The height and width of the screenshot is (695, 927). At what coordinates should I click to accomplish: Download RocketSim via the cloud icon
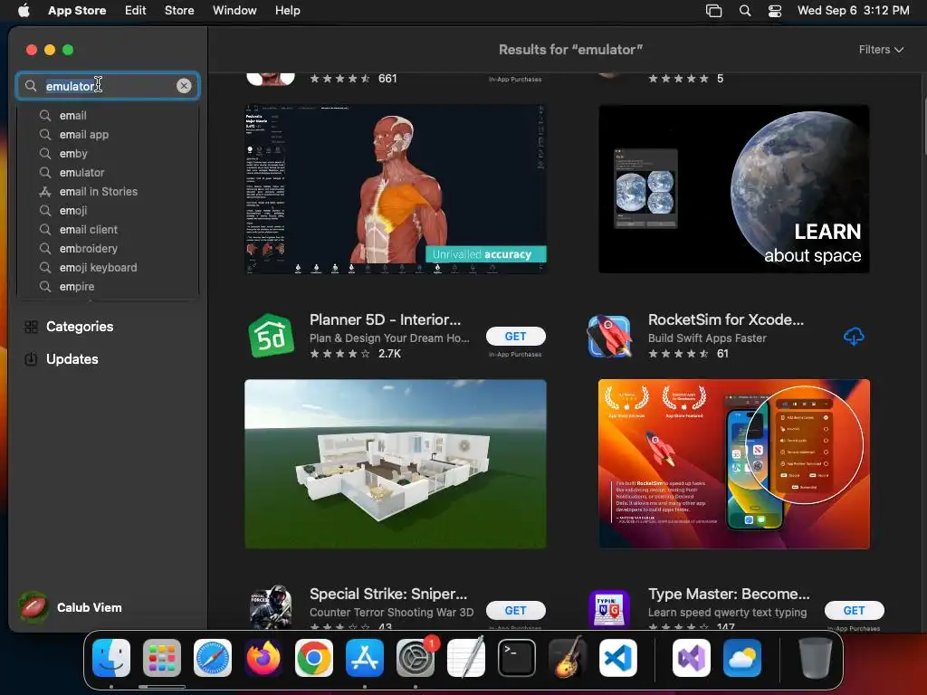(854, 337)
